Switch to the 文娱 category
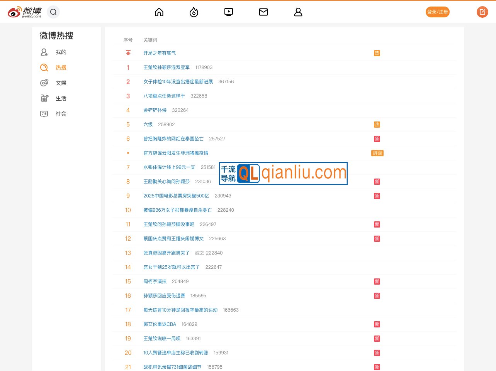Screen dimensions: 496x371 pos(61,83)
